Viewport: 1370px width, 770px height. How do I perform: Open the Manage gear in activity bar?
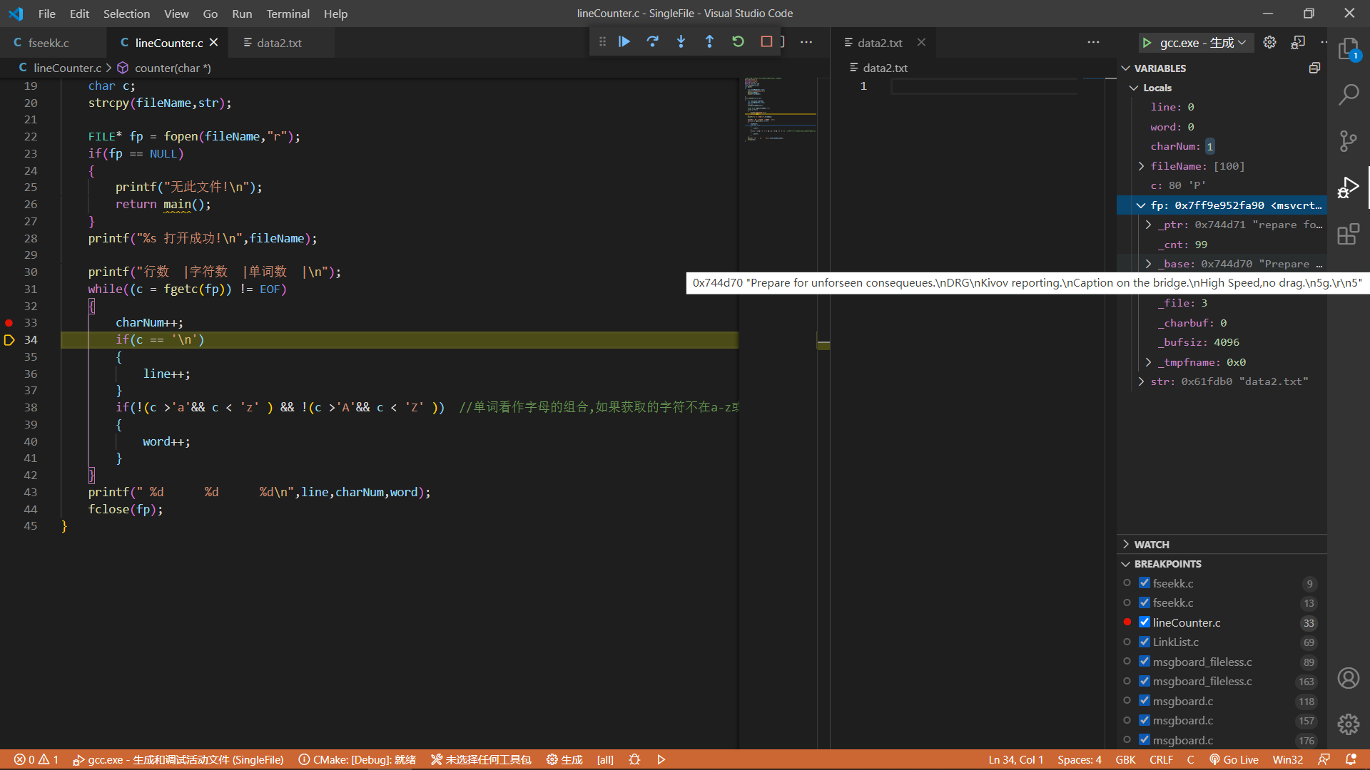tap(1349, 724)
